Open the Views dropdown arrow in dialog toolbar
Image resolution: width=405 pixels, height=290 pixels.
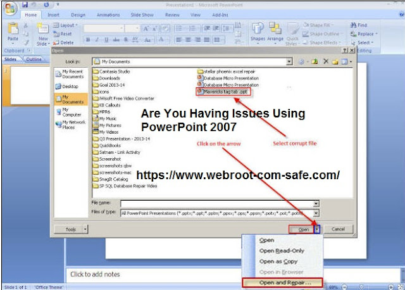351,61
